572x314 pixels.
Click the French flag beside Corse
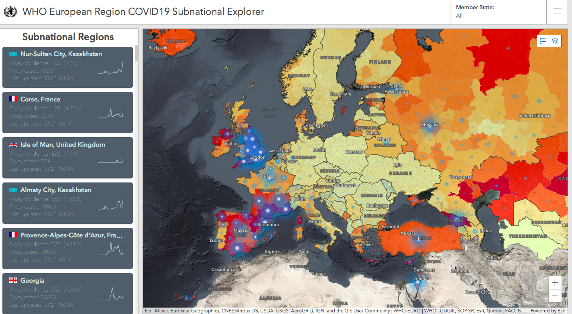pos(13,99)
